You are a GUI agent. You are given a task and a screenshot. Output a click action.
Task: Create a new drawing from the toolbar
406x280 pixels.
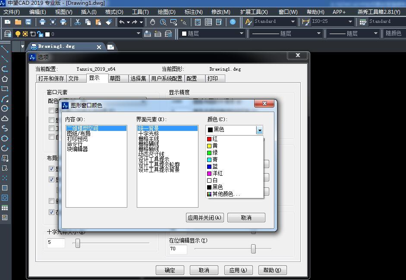[7, 22]
